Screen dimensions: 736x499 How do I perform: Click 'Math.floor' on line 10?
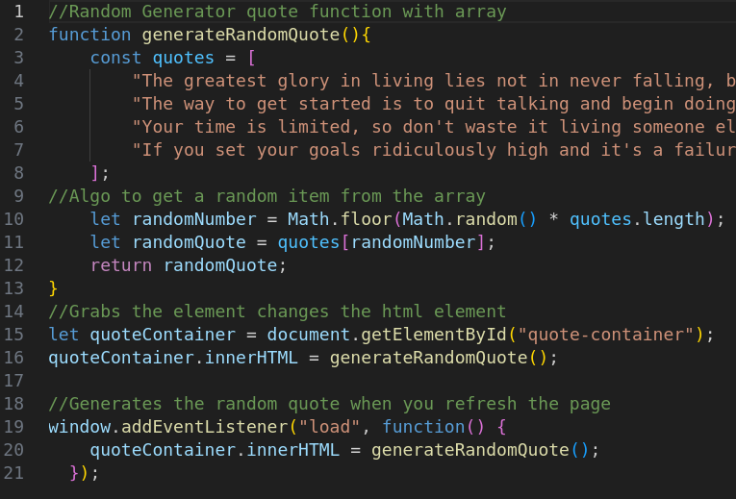[340, 219]
